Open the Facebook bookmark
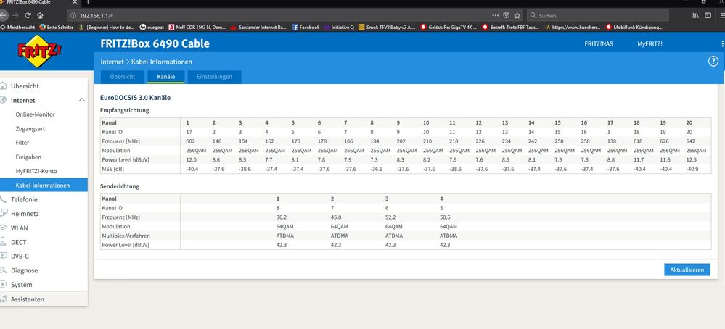 [x=306, y=28]
